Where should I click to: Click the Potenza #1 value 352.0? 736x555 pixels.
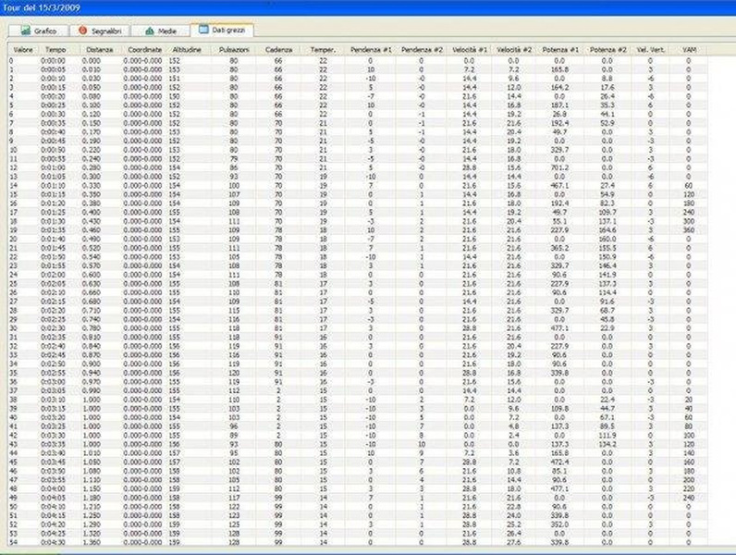(x=560, y=524)
